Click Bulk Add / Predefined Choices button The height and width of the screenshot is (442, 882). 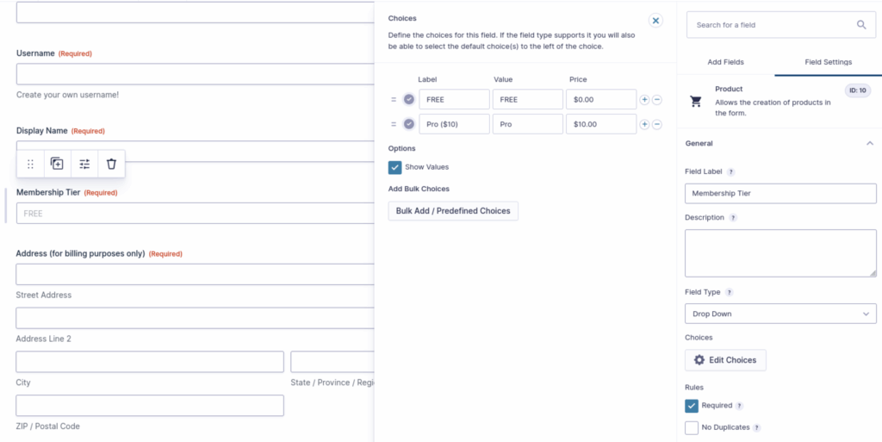coord(453,211)
